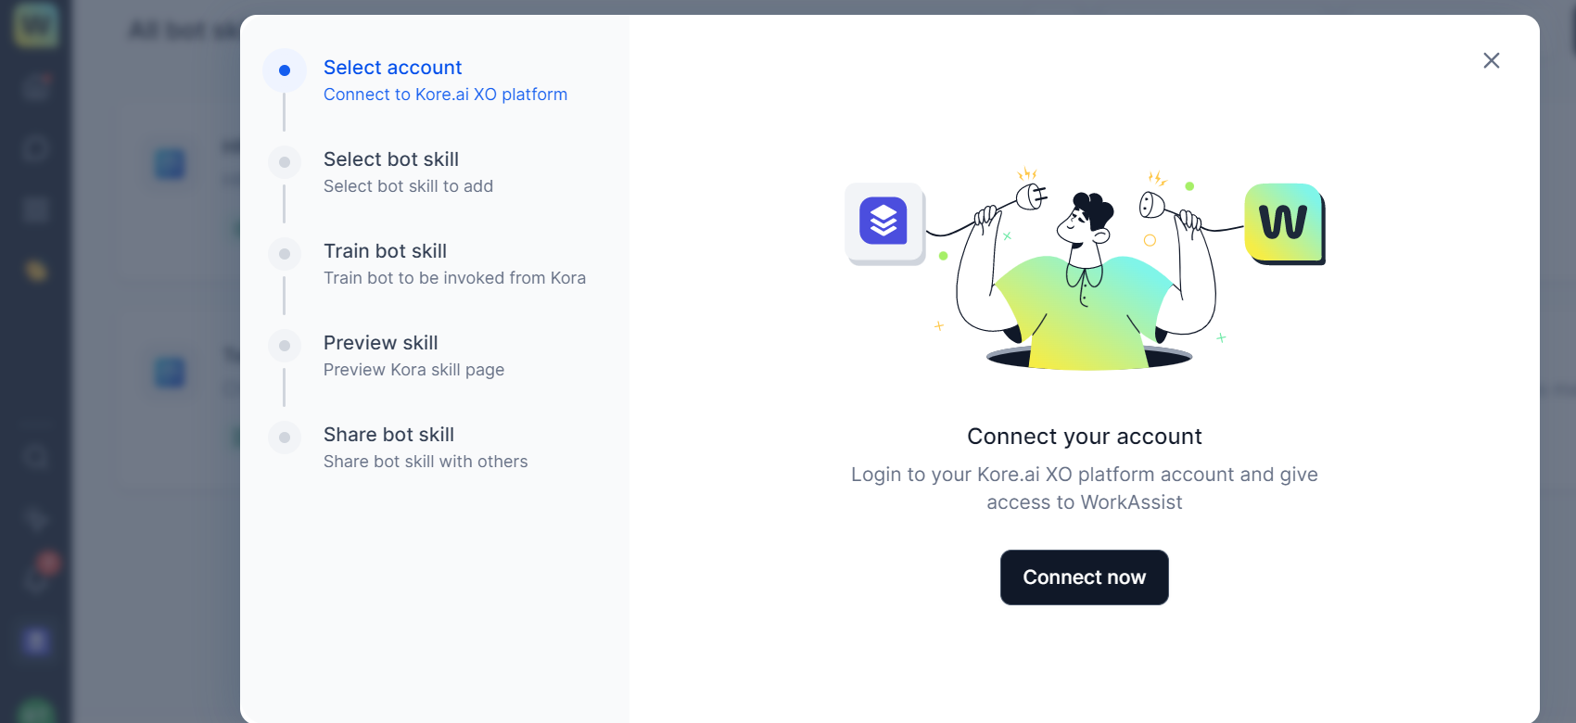Close the connect account dialog

(1491, 60)
